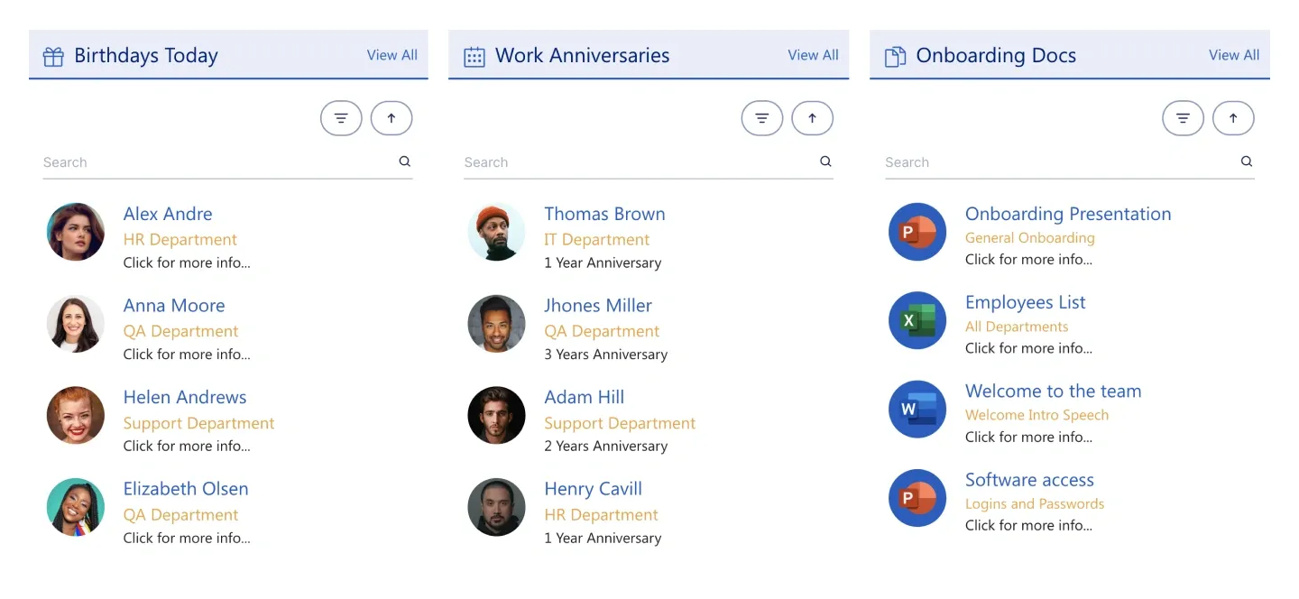The image size is (1299, 599).
Task: Click Support Department under Helen Andrews
Action: [198, 423]
